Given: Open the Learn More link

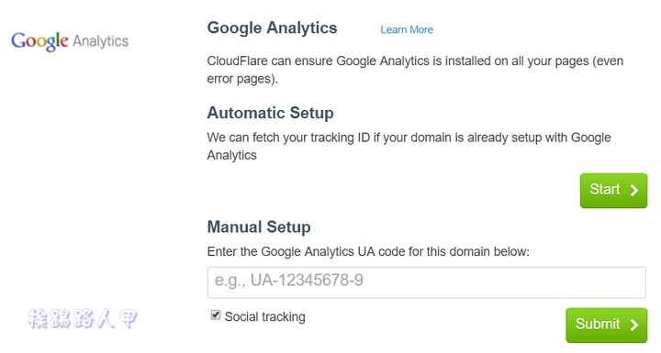Looking at the screenshot, I should click(x=407, y=30).
